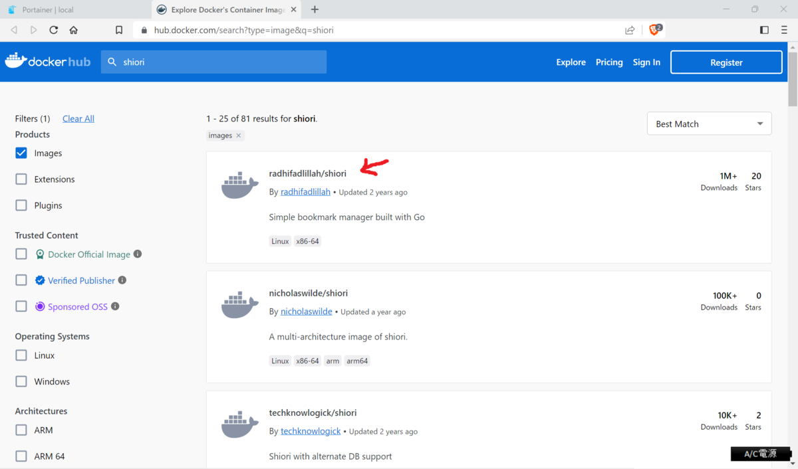Click Clear All filters link
The image size is (798, 469).
78,118
